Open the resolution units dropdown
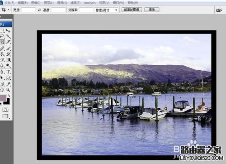Viewport: 226px width, 164px height. [x=106, y=10]
